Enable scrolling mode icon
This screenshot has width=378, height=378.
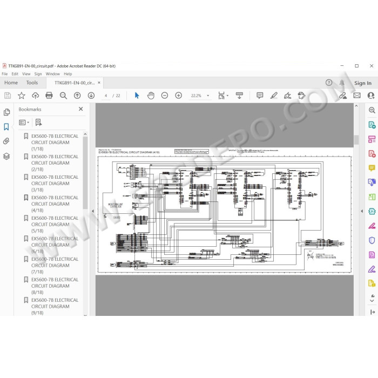239,96
